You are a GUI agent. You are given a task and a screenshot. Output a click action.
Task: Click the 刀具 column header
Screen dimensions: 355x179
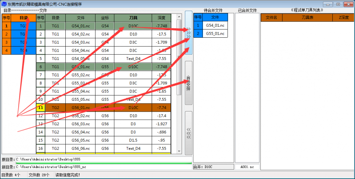coord(133,18)
